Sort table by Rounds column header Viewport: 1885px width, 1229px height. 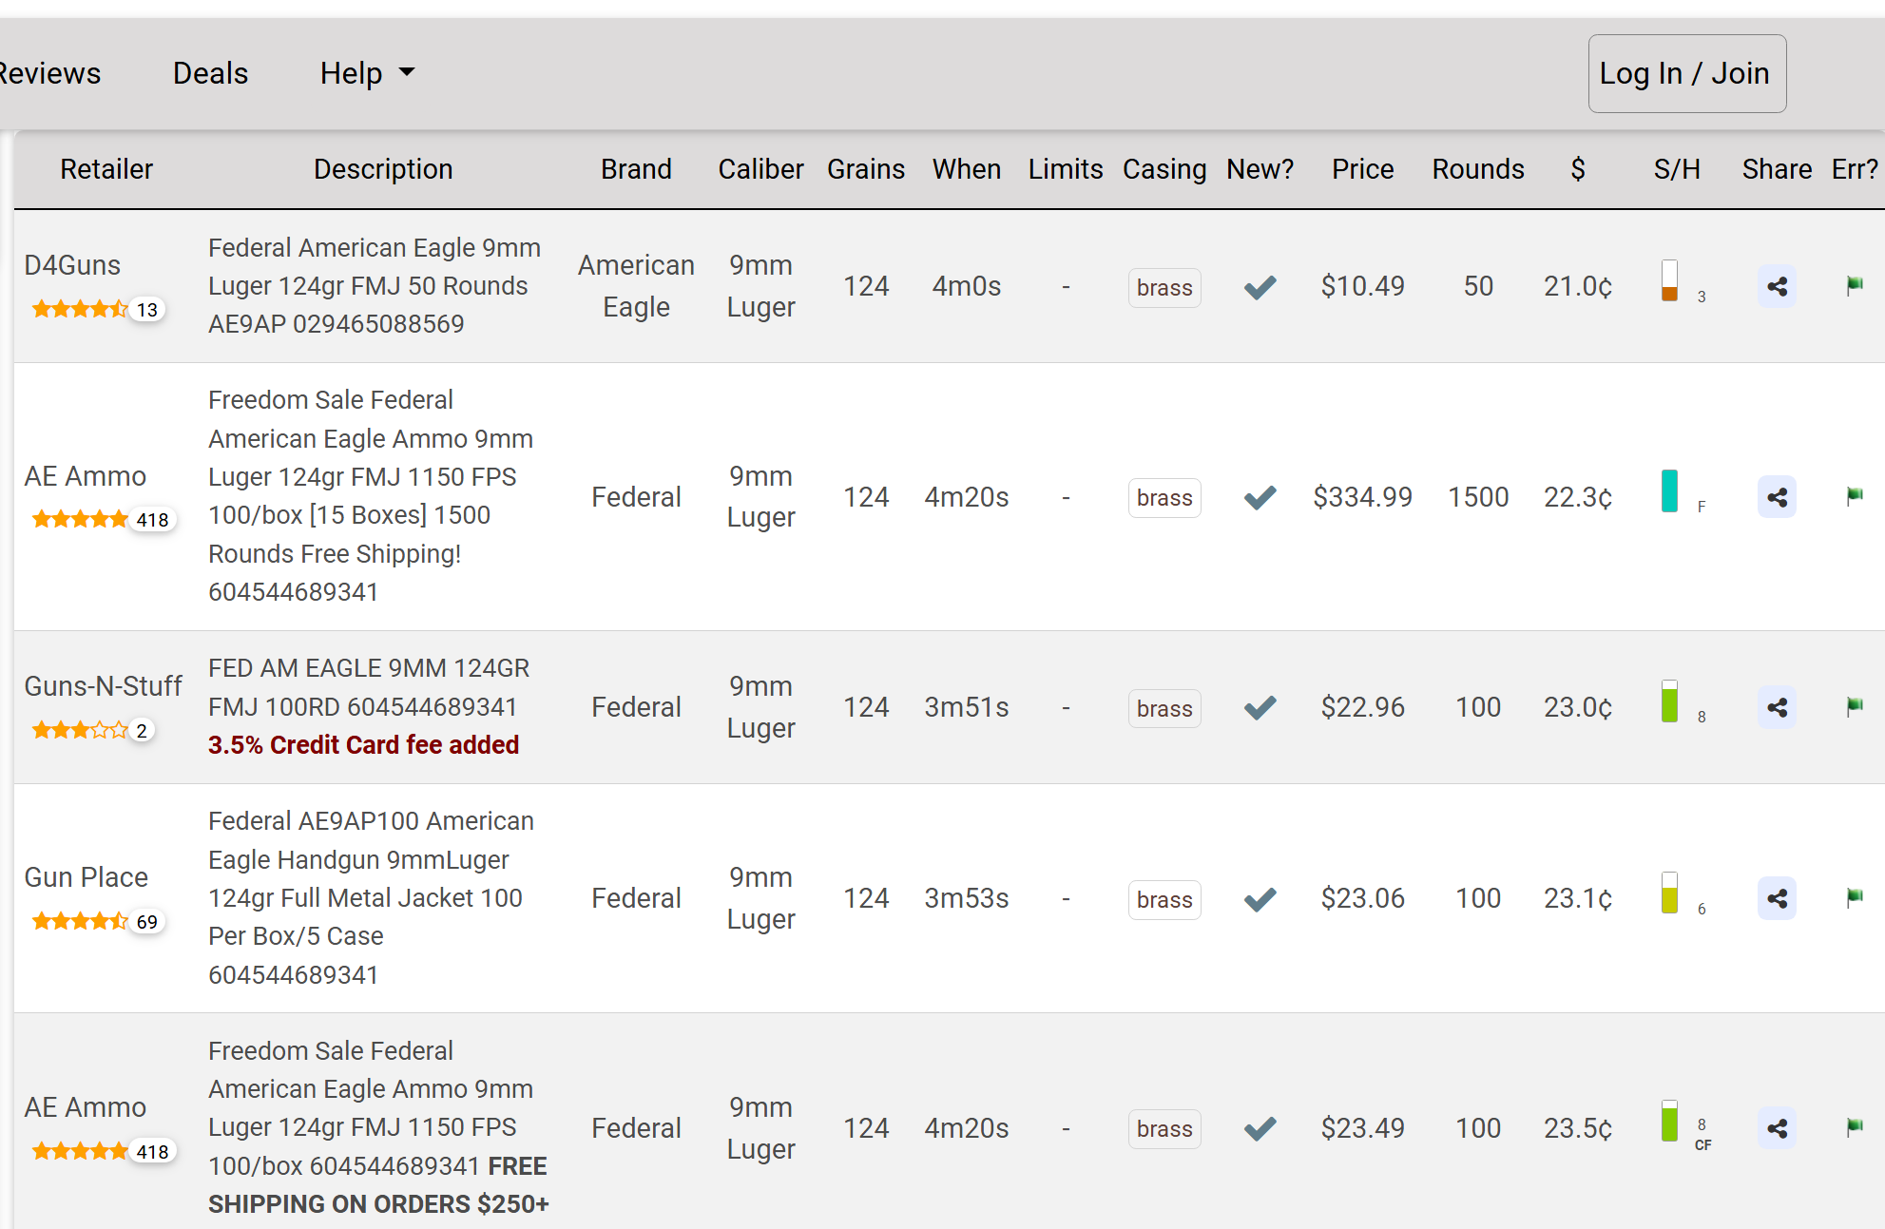(x=1477, y=169)
